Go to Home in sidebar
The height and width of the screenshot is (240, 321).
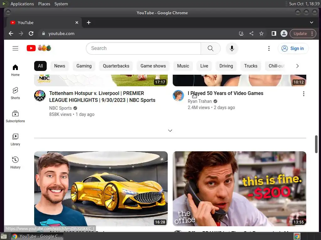click(15, 70)
